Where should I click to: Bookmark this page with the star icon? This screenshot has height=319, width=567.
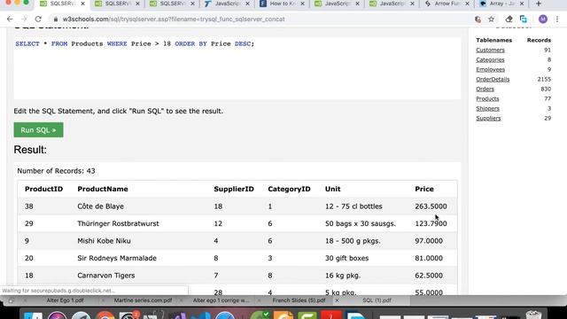point(491,19)
